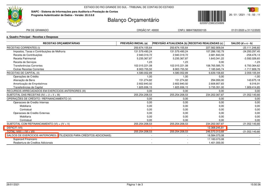Click the PREVISÃO INICIAL (a) column header
The width and height of the screenshot is (272, 192).
pyautogui.click(x=134, y=43)
